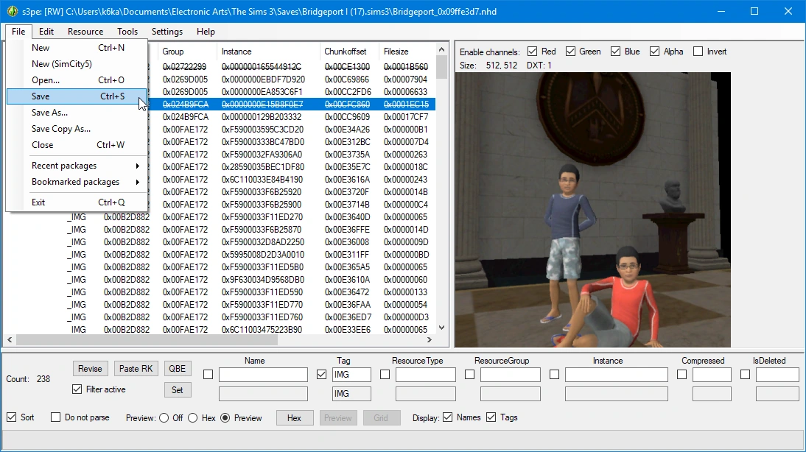Click the Revise button

[x=91, y=368]
